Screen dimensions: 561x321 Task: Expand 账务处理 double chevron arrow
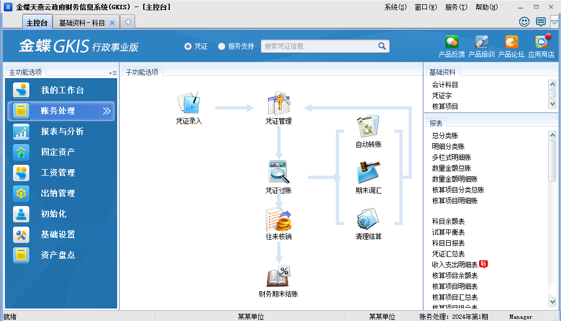107,111
